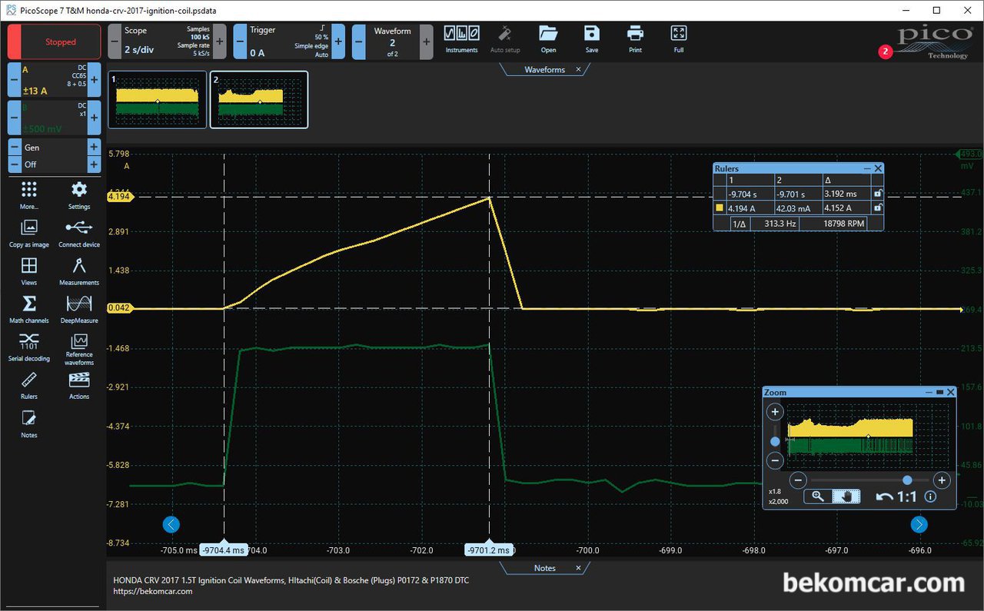The image size is (984, 611).
Task: Open Math channels tool
Action: pos(29,310)
